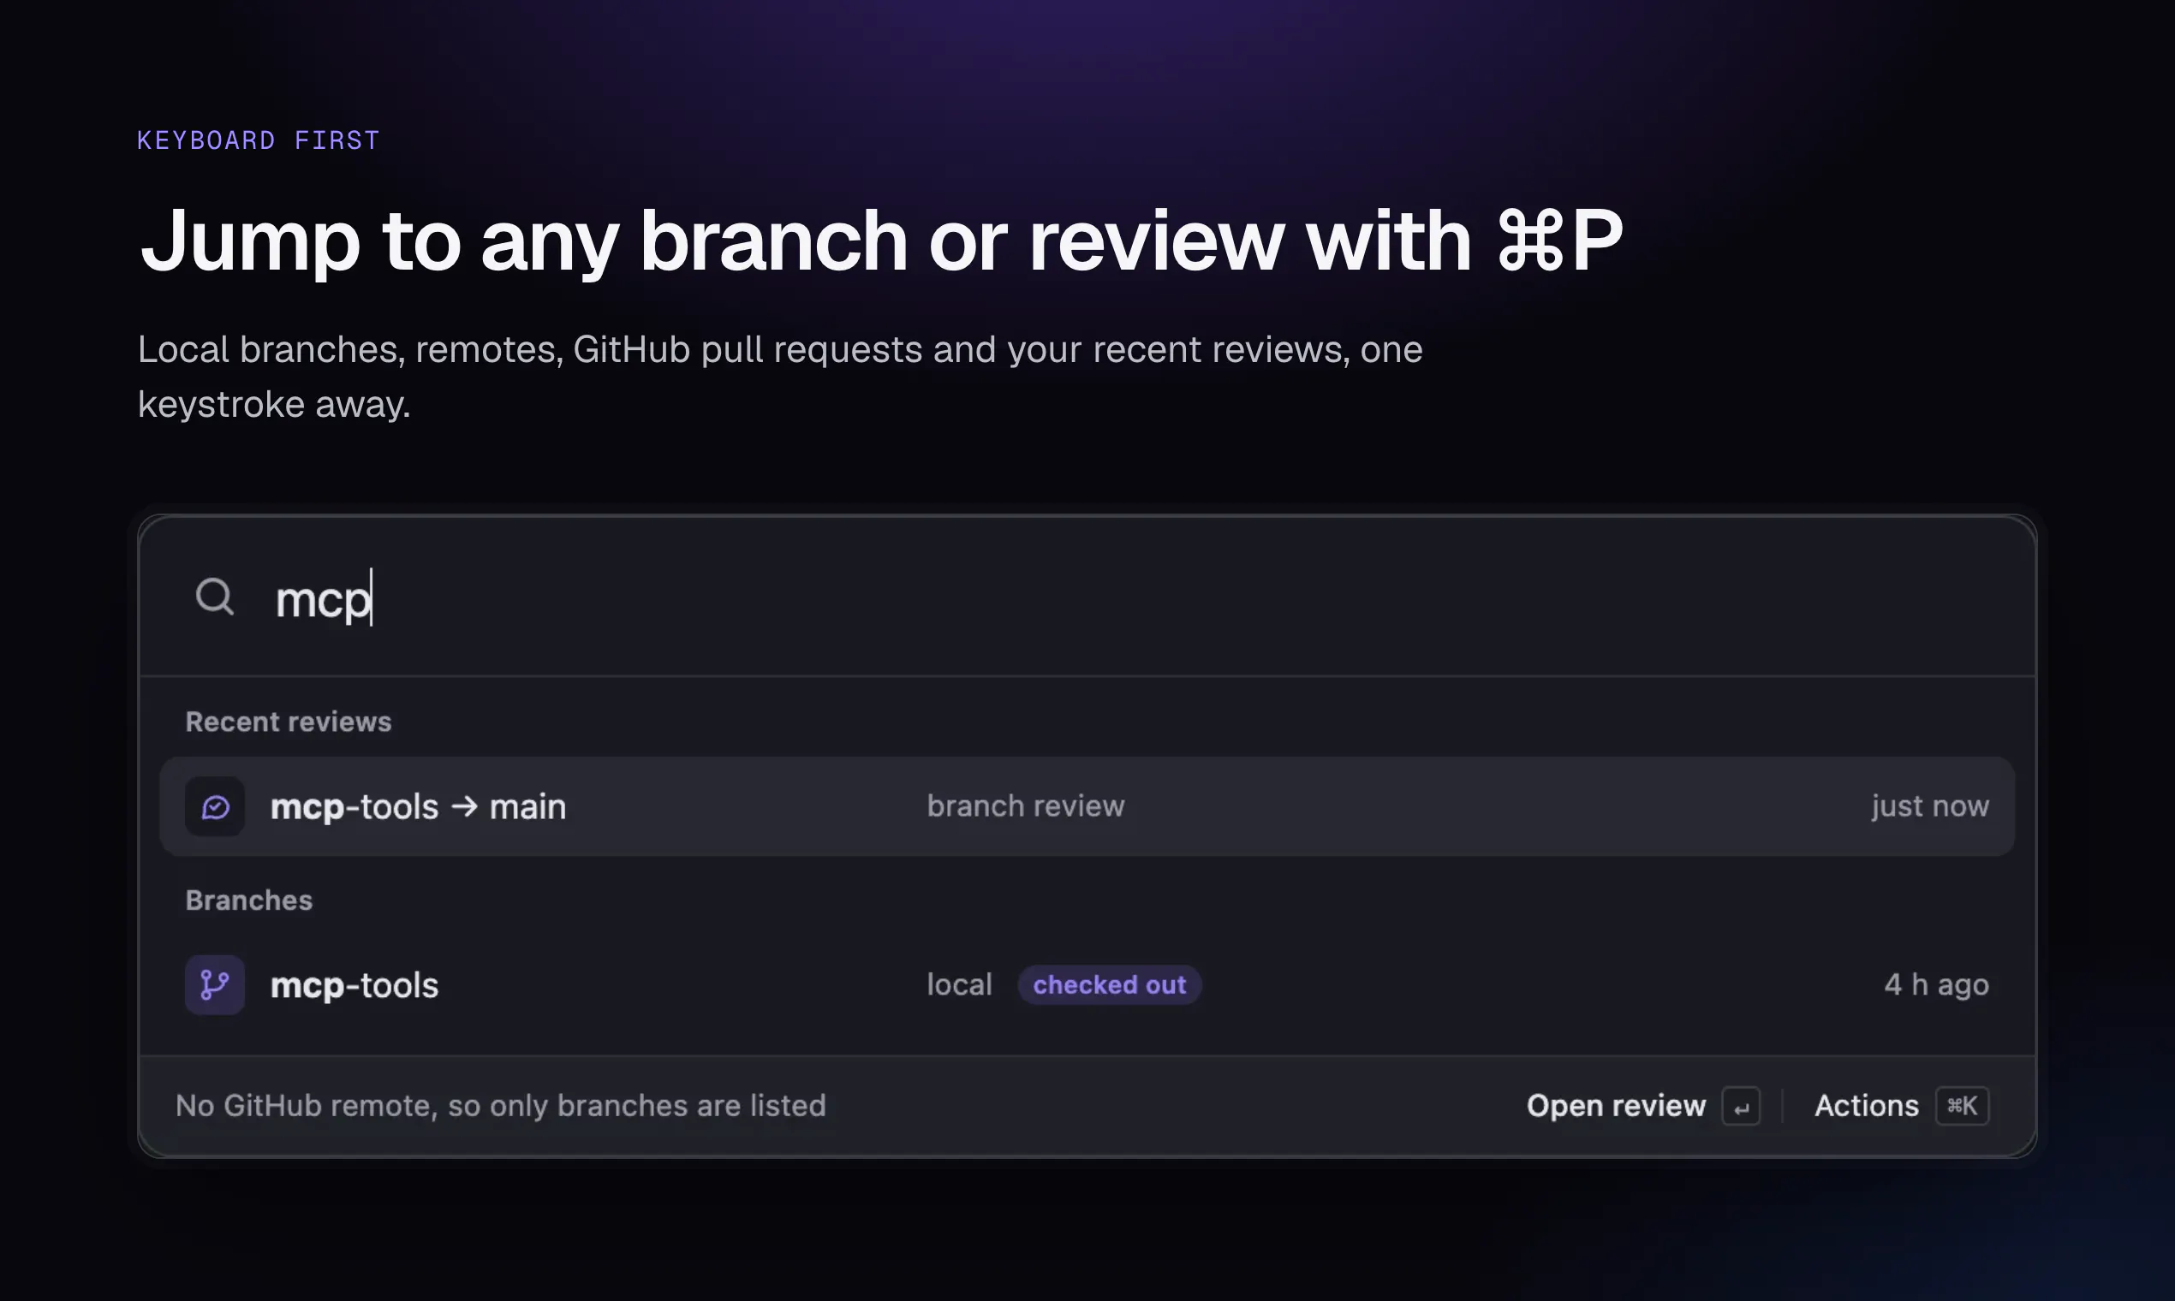The width and height of the screenshot is (2175, 1301).
Task: Click the KEYBOARD FIRST eyebrow label
Action: (x=258, y=140)
